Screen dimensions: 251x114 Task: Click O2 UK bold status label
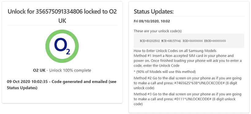click(39, 70)
